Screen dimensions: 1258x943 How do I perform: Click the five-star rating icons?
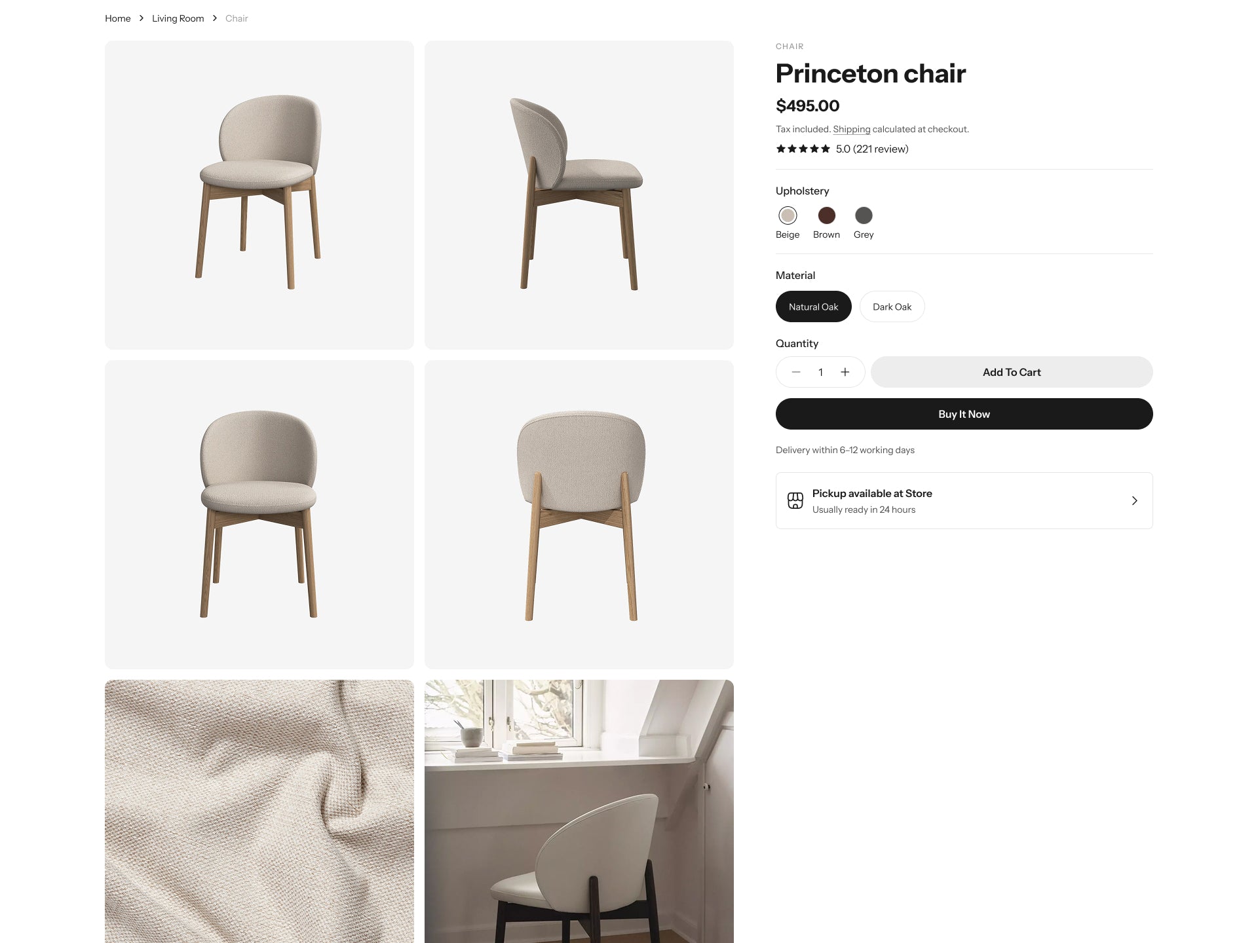pos(803,149)
